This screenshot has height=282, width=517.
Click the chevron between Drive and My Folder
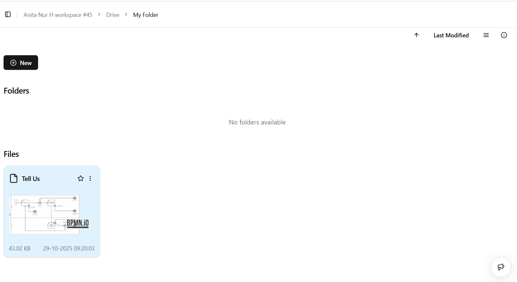pos(126,15)
